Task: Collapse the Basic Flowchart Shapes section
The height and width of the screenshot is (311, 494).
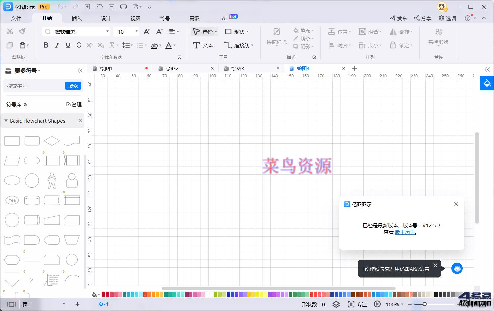Action: [x=6, y=121]
